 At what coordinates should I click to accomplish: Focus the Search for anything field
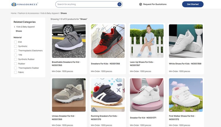tap(86, 4)
